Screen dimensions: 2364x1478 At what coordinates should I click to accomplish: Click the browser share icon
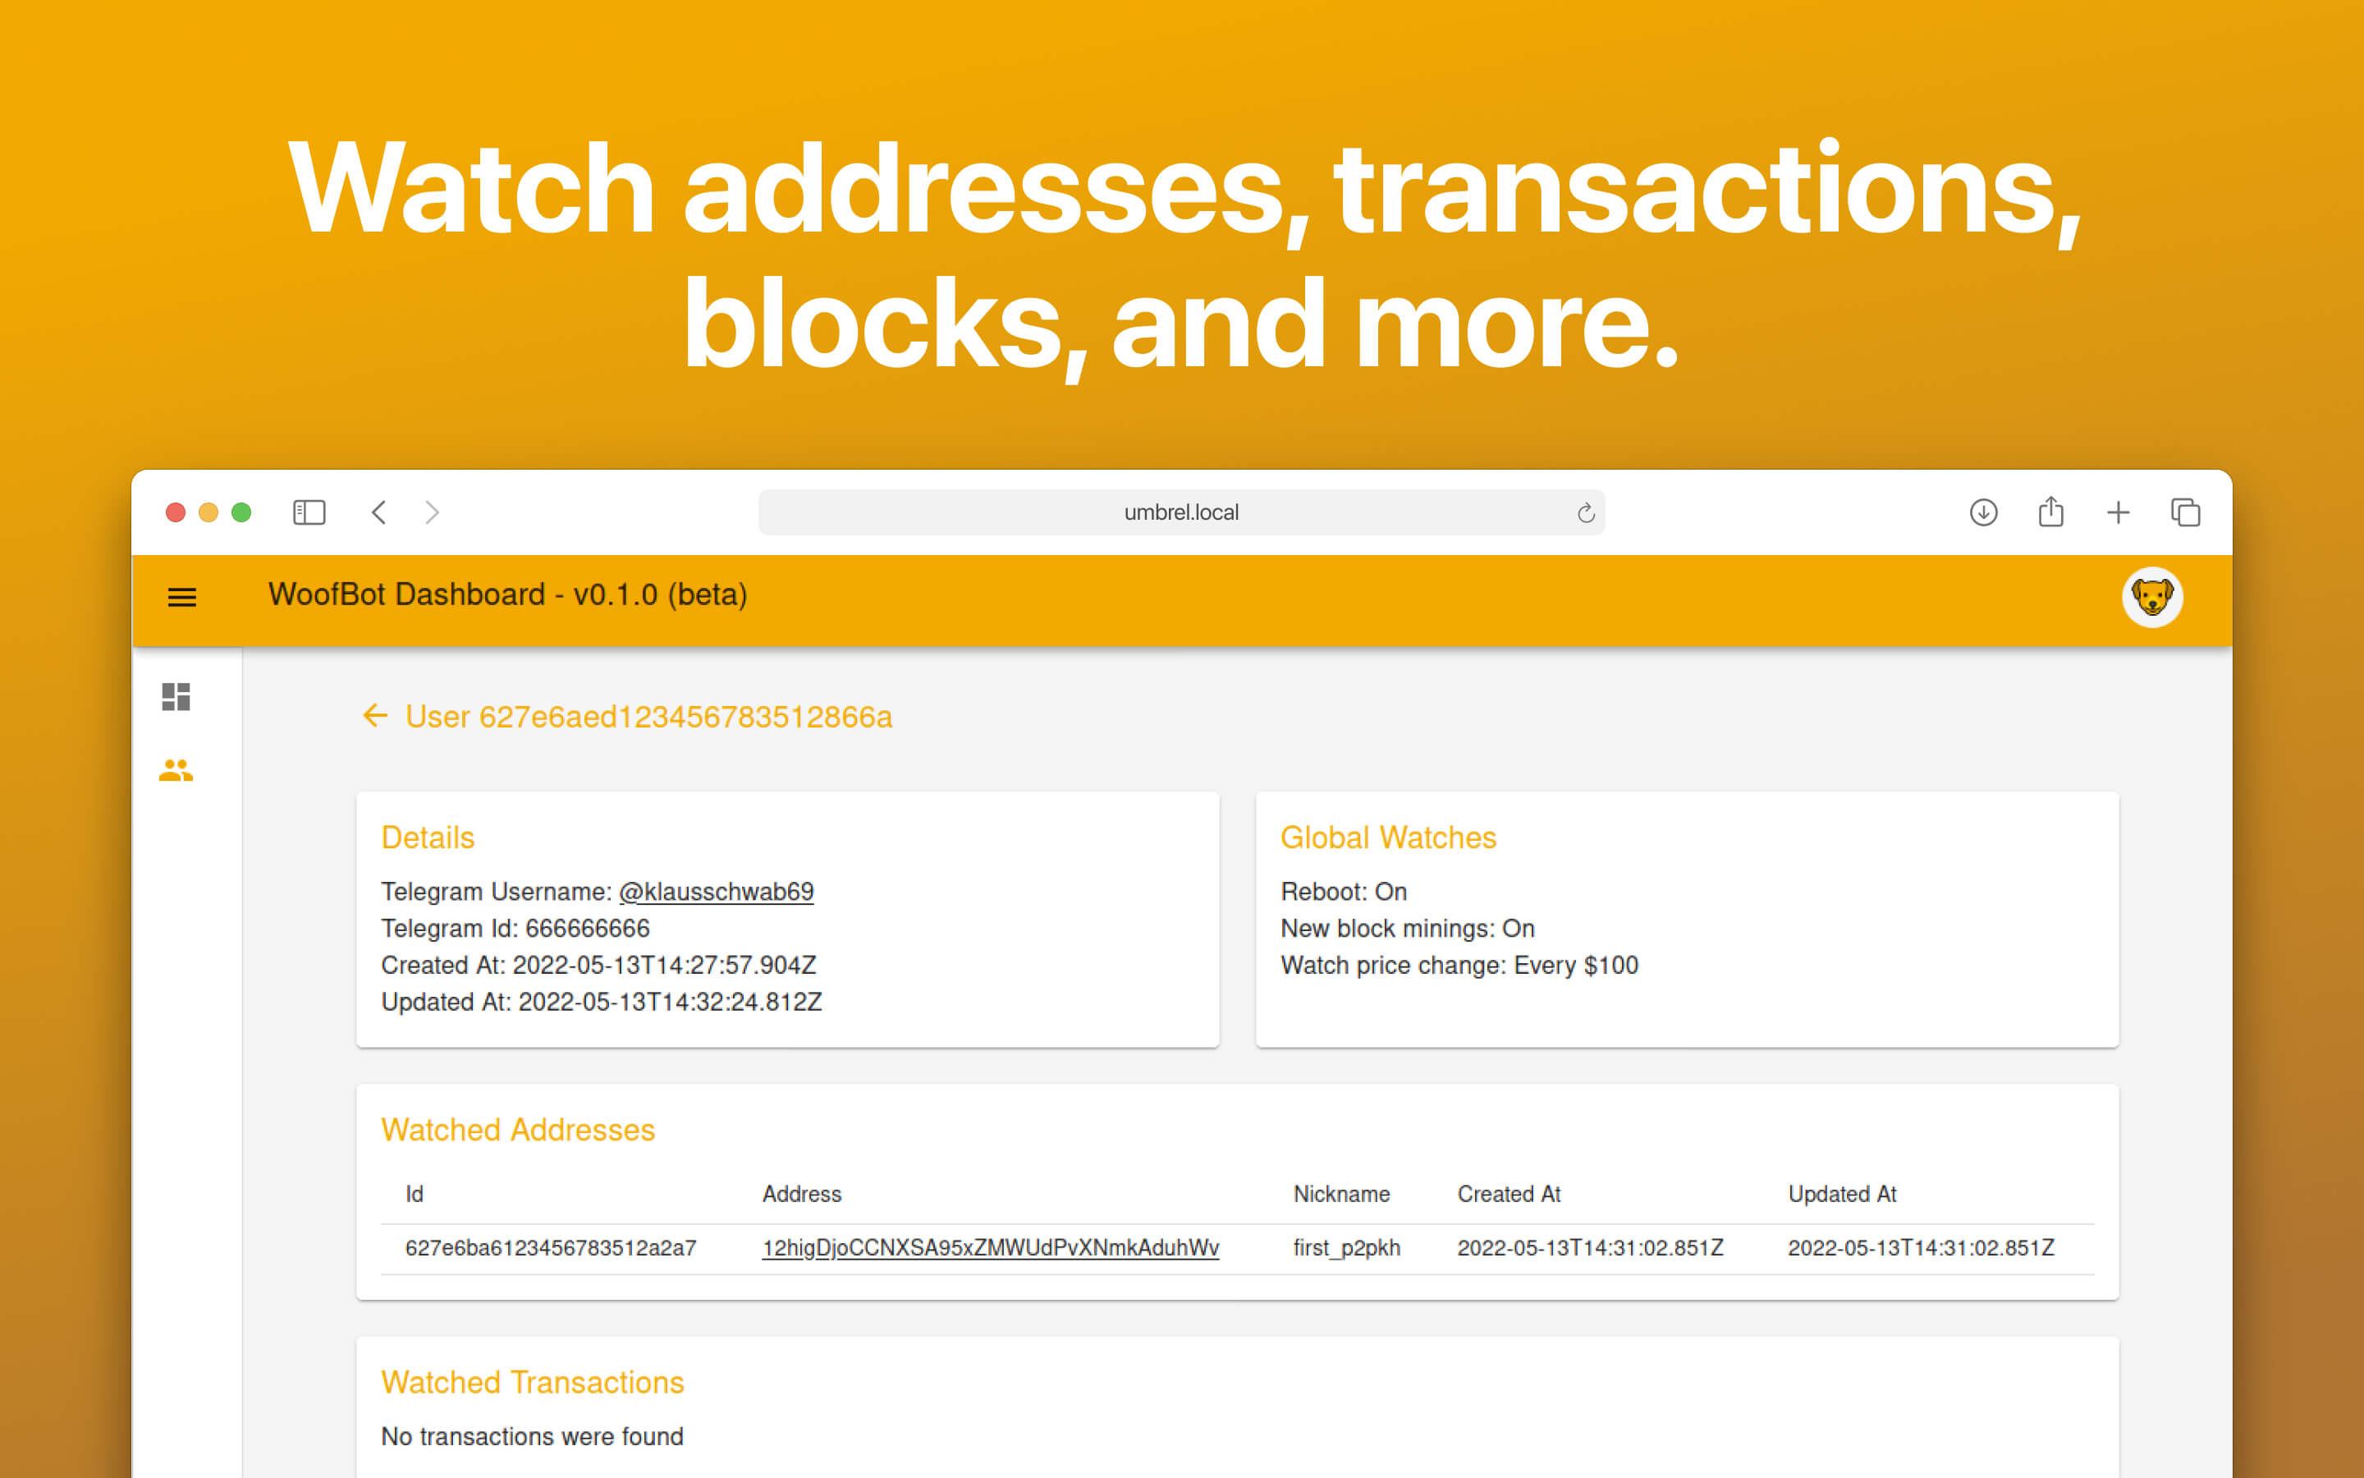[x=2050, y=512]
